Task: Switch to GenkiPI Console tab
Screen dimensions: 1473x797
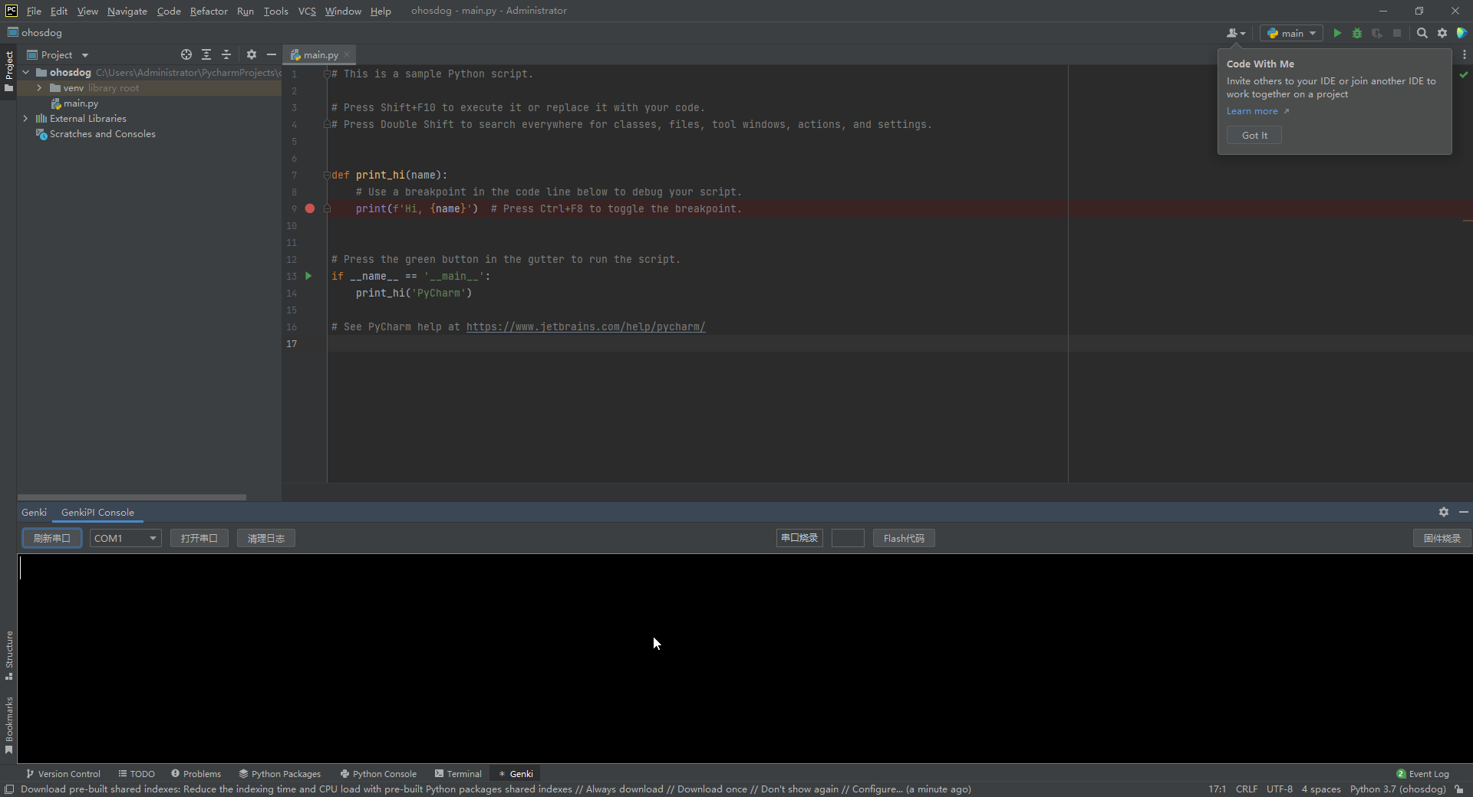Action: (x=97, y=512)
